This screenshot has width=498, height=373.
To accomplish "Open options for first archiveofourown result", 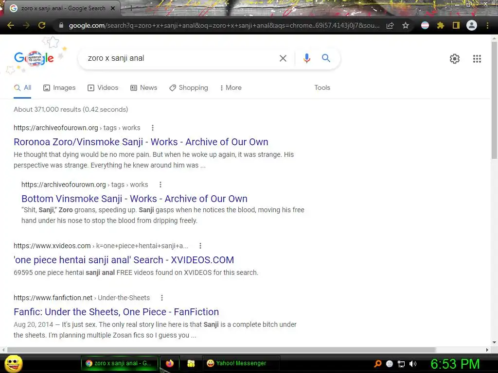I will (153, 128).
